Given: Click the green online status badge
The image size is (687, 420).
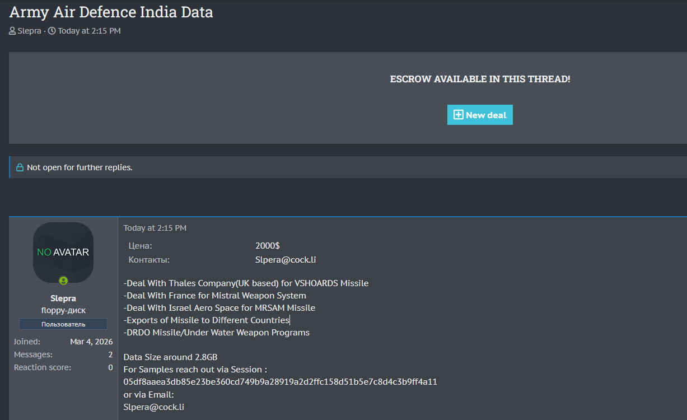Looking at the screenshot, I should 63,281.
